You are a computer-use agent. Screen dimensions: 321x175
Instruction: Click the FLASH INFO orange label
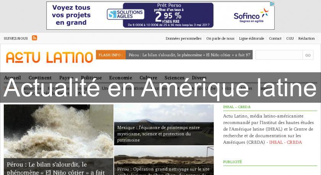(x=111, y=55)
